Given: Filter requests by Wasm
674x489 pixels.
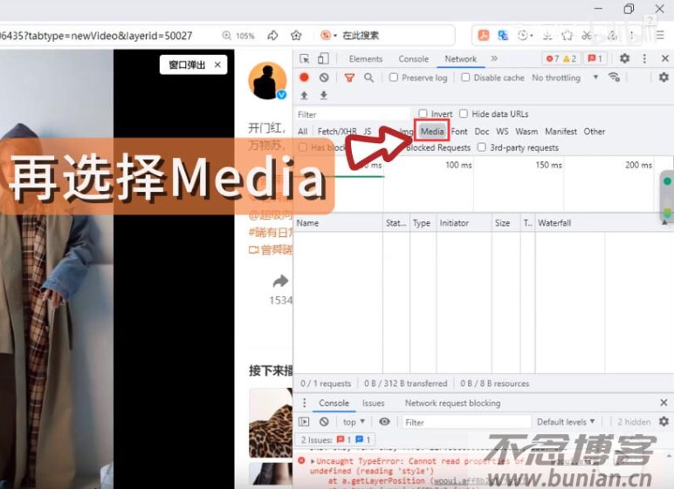Looking at the screenshot, I should (x=526, y=132).
